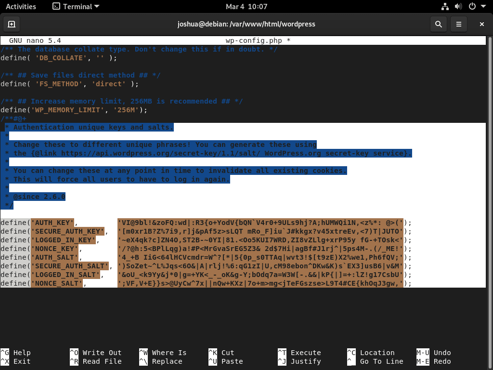The height and width of the screenshot is (370, 493).
Task: Open Terminal app menu dropdown
Action: click(x=76, y=6)
